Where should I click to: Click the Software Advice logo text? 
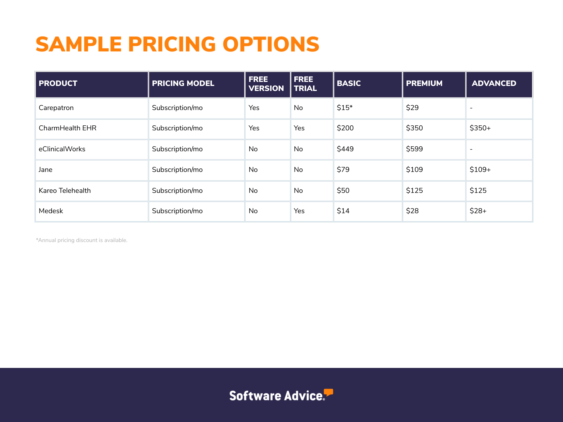click(x=276, y=396)
